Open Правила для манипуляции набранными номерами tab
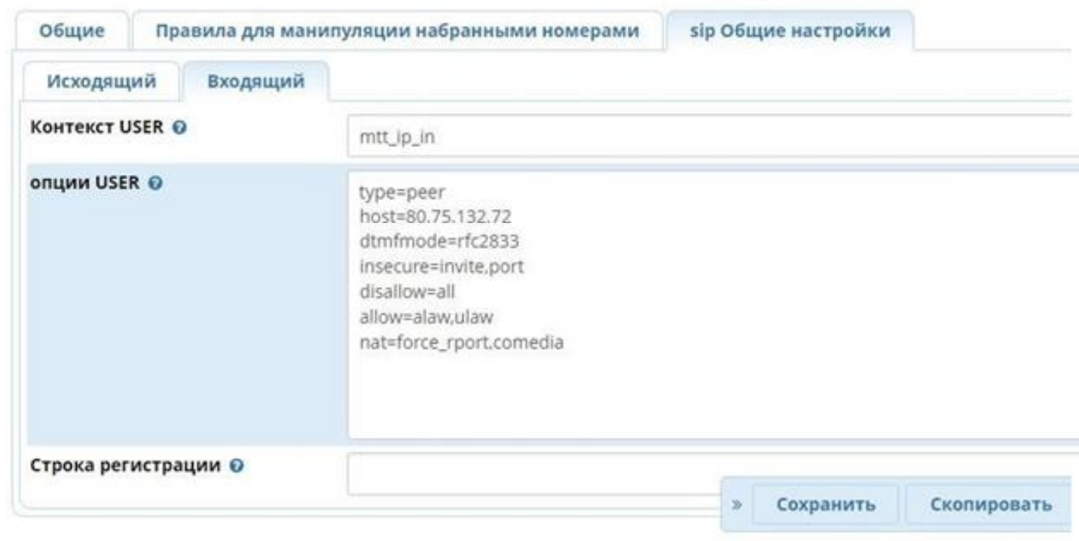The width and height of the screenshot is (1079, 541). coord(397,31)
